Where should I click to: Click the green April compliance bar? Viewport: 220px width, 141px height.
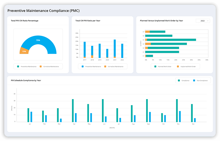pos(73,110)
